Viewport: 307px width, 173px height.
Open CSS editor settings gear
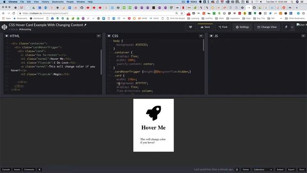109,36
